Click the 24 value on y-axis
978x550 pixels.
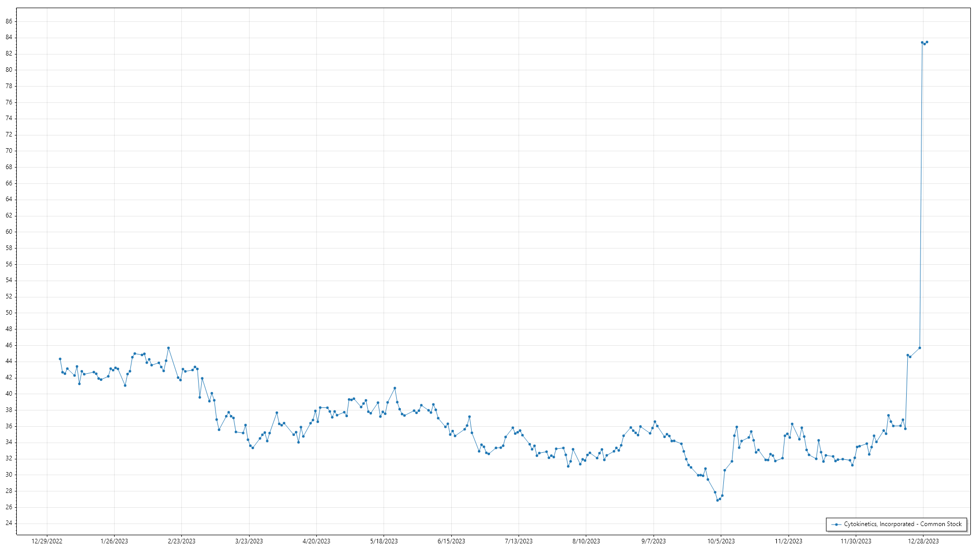9,523
